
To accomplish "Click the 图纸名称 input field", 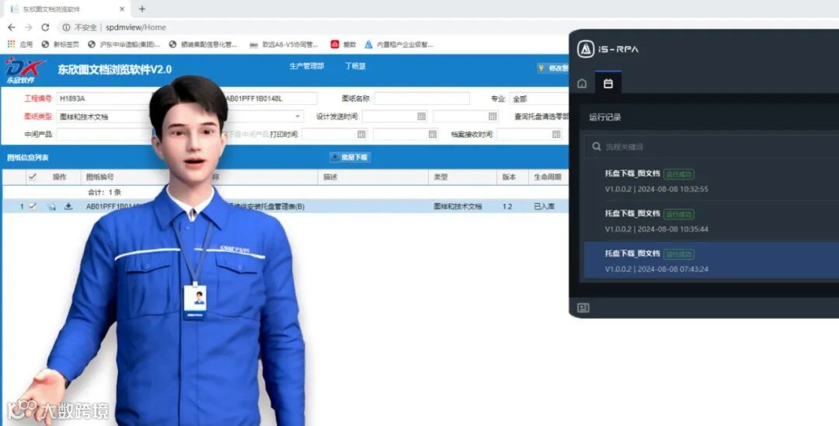I will (422, 99).
